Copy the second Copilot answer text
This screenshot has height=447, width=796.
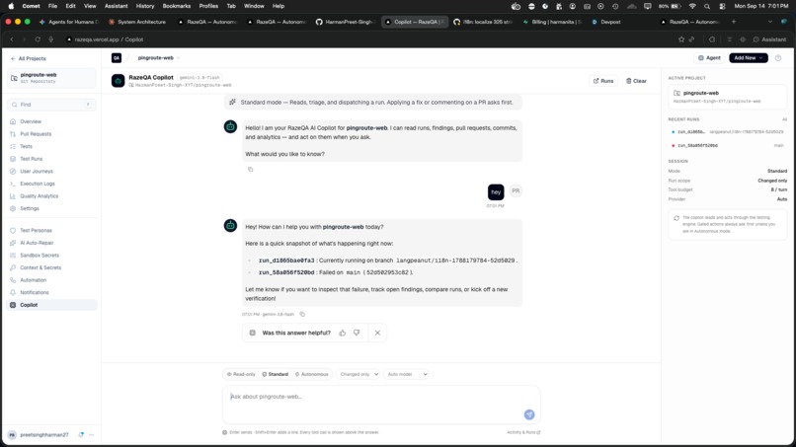point(302,314)
